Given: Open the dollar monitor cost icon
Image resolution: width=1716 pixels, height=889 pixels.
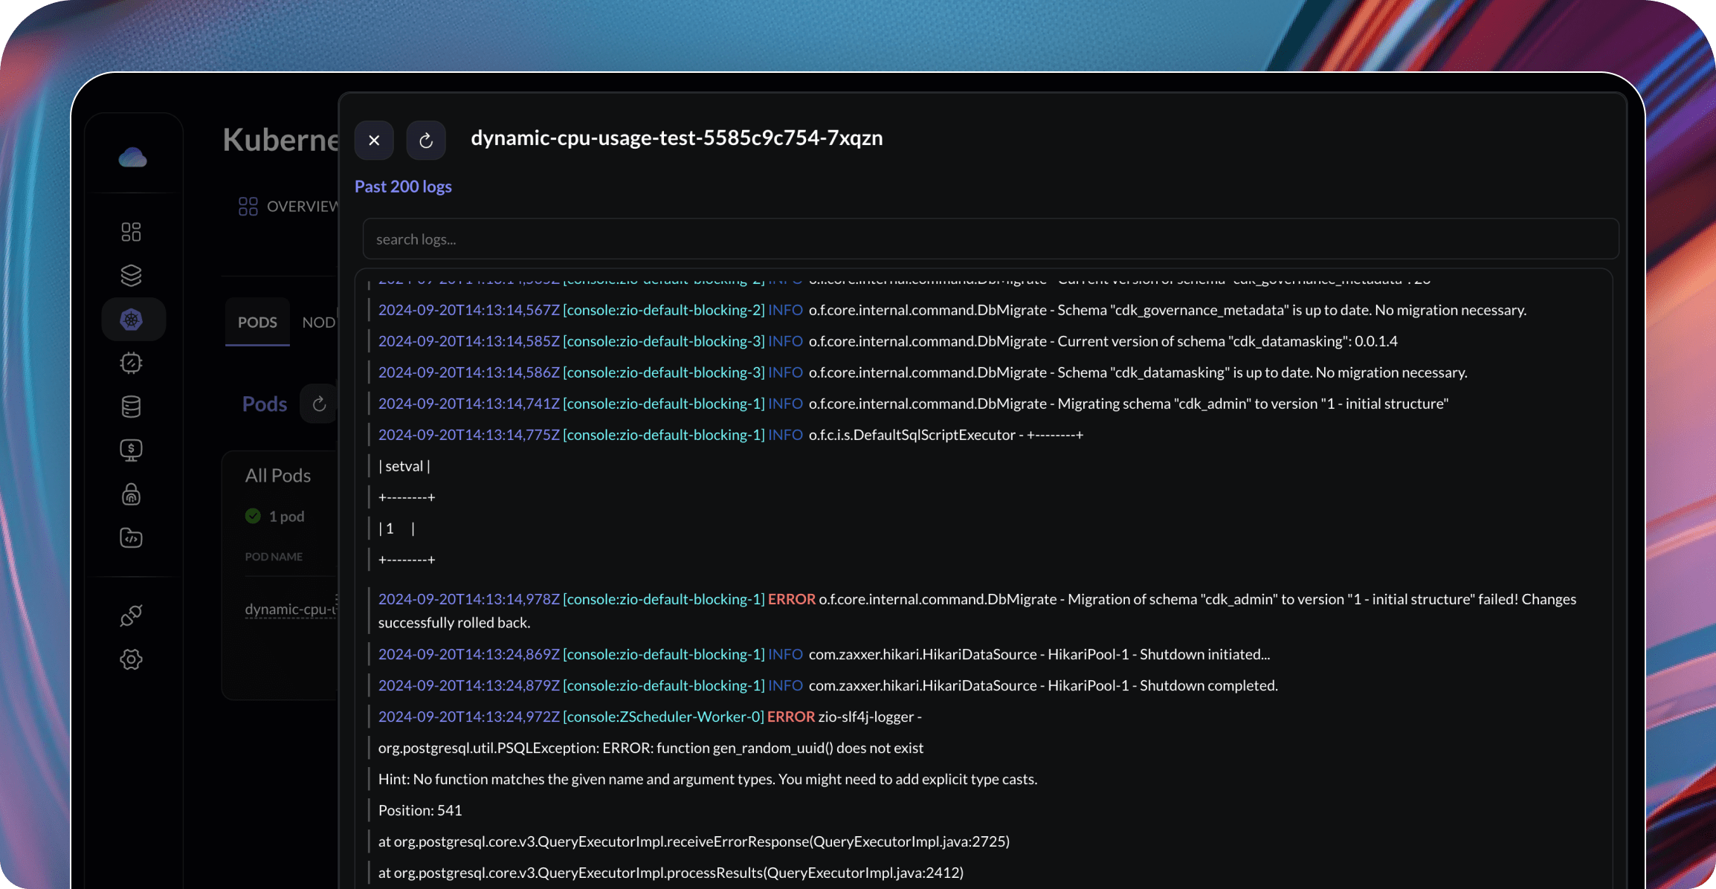Looking at the screenshot, I should [131, 450].
